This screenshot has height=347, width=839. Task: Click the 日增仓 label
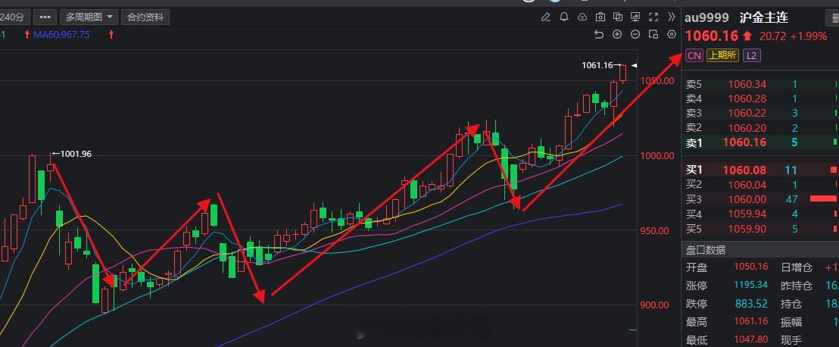pos(796,267)
